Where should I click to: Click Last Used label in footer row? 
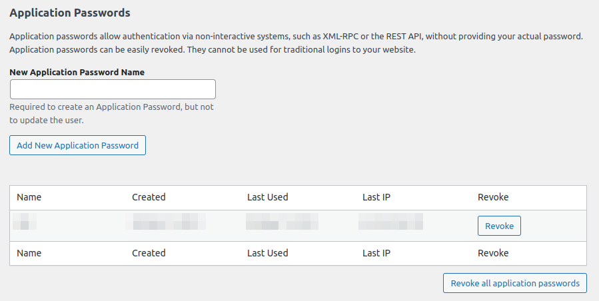click(x=267, y=253)
